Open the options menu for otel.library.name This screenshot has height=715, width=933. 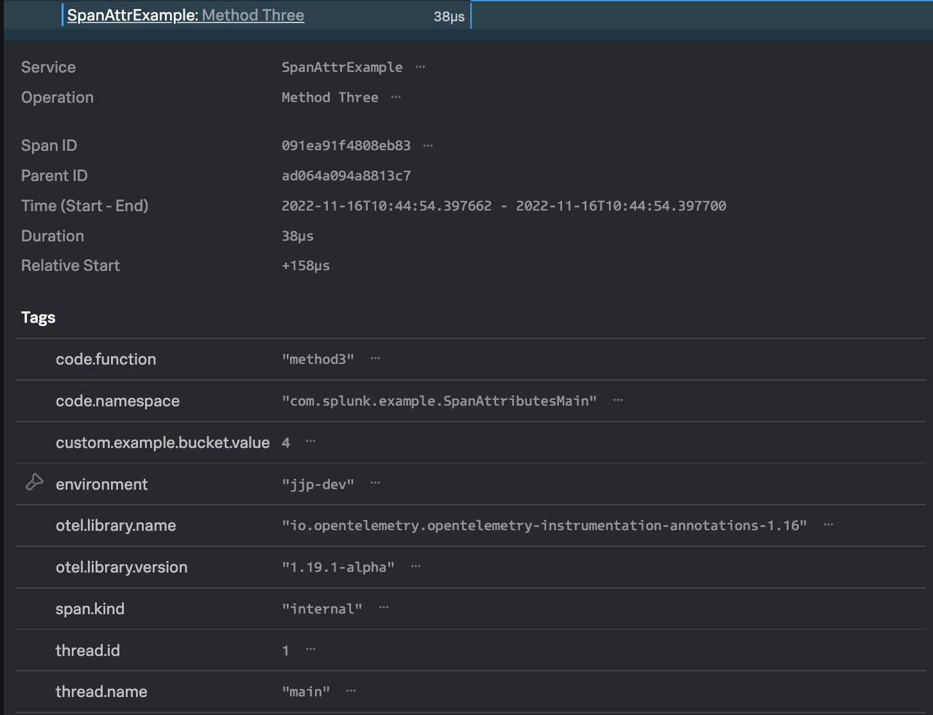tap(828, 525)
